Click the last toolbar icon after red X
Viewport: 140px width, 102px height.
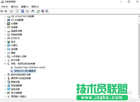47,11
